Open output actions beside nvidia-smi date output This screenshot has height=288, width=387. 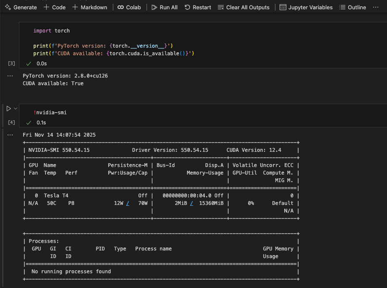(11, 135)
